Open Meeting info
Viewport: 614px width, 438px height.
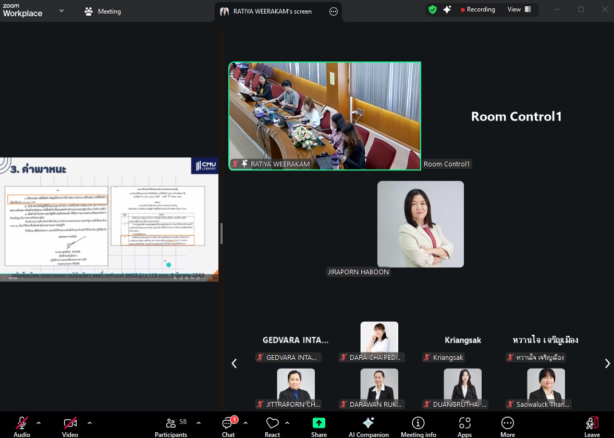418,427
